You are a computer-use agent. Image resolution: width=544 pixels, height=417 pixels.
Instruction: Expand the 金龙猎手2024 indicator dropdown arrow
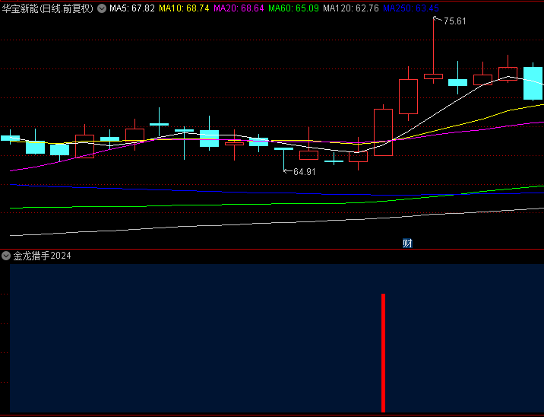(6, 256)
